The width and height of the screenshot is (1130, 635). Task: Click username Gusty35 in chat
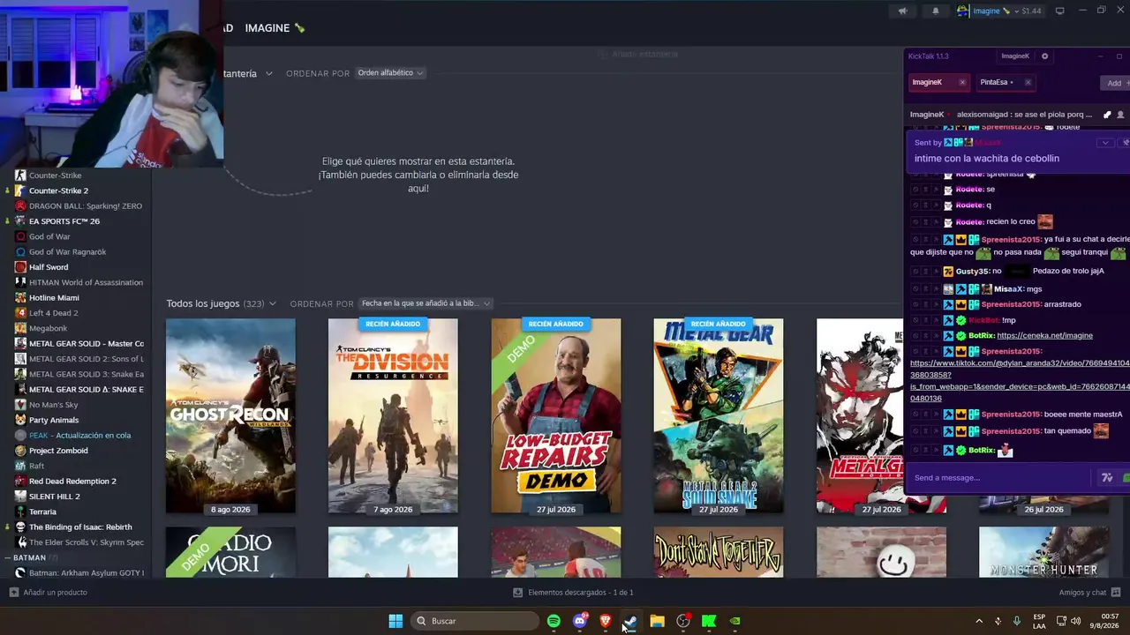pyautogui.click(x=972, y=271)
